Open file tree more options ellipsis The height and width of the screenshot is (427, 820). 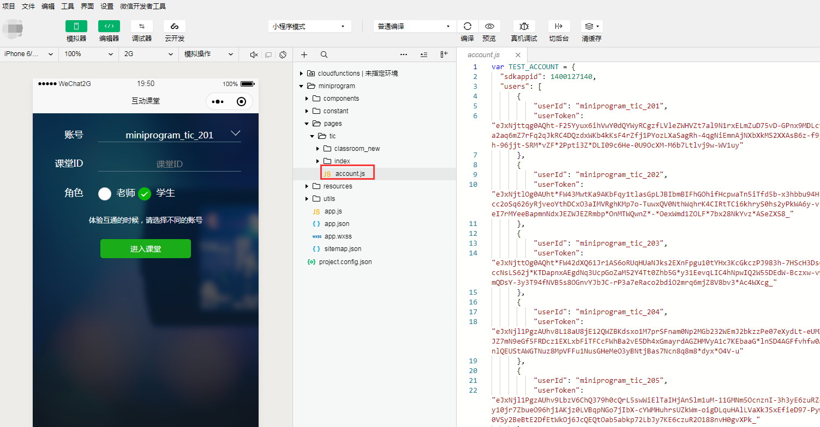[x=404, y=54]
